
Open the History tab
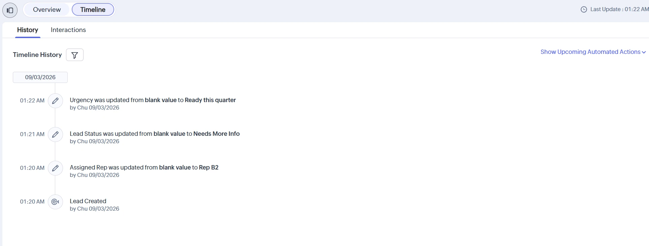(x=28, y=30)
